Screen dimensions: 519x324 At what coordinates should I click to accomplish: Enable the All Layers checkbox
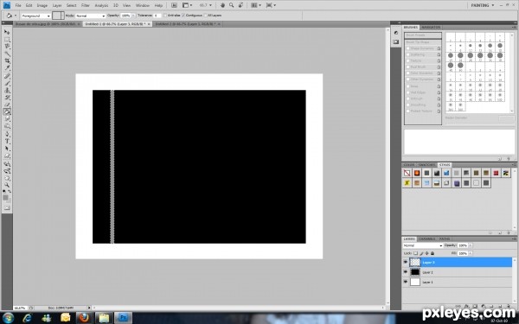tap(206, 16)
